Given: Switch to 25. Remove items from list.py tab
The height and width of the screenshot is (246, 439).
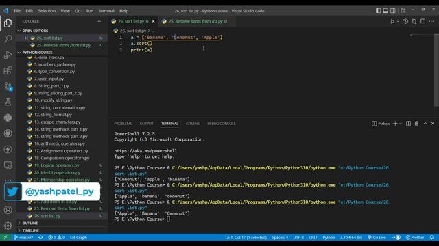Looking at the screenshot, I should point(195,21).
